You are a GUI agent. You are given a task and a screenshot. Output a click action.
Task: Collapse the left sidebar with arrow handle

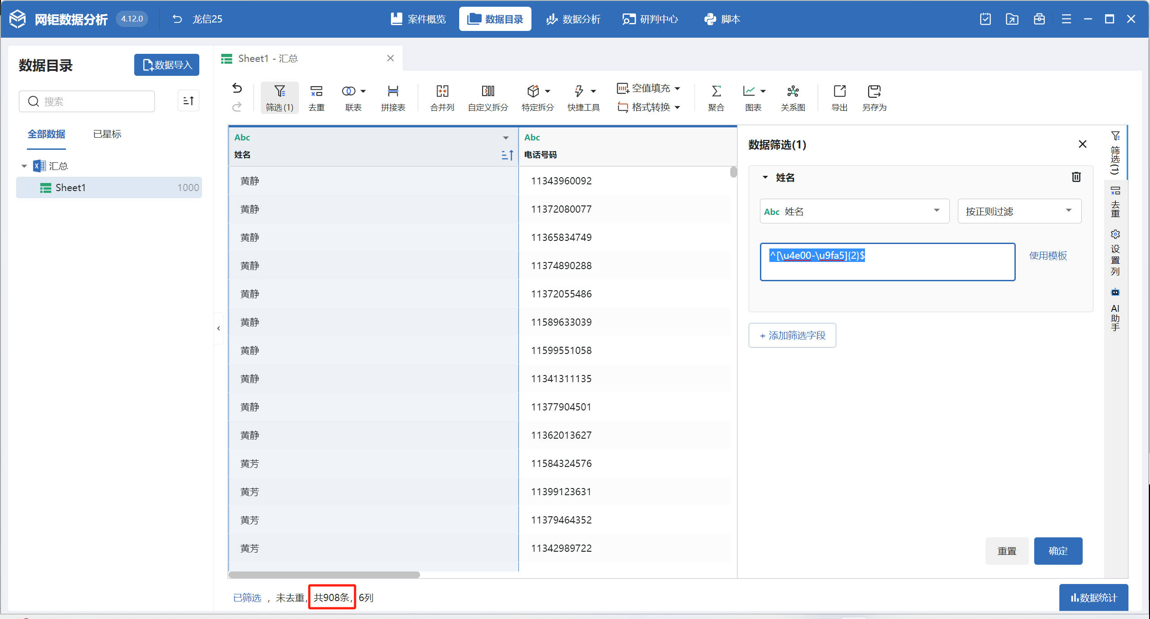219,328
